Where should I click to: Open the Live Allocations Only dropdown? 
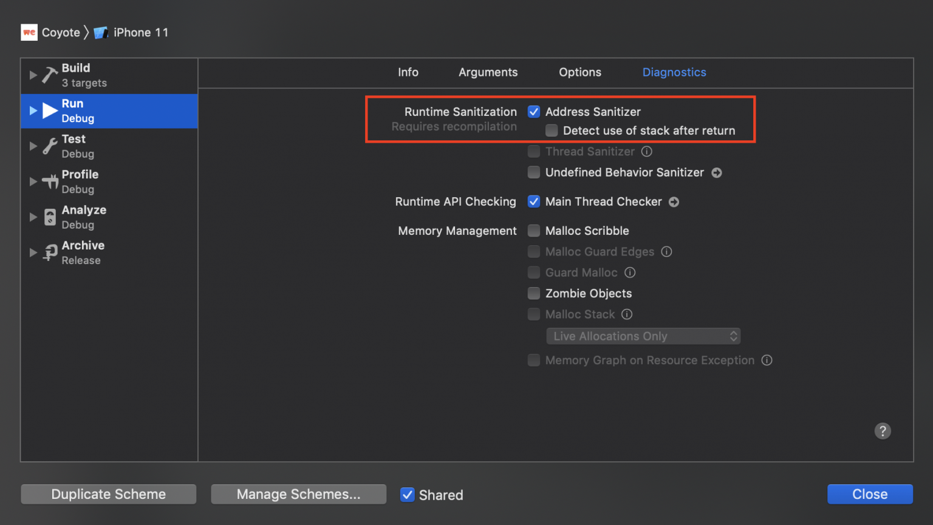[x=643, y=336]
